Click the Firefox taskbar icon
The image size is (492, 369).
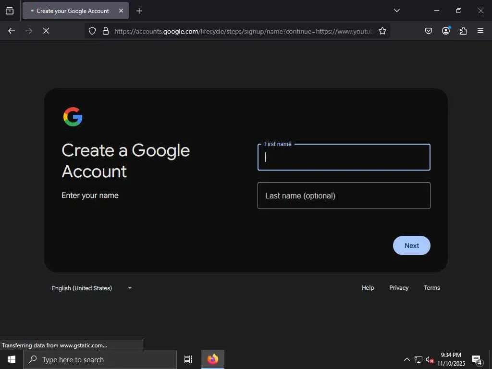[x=213, y=359]
